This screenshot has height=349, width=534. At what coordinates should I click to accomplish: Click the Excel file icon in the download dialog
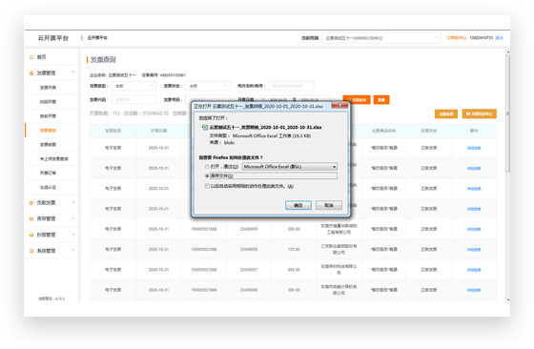point(205,127)
